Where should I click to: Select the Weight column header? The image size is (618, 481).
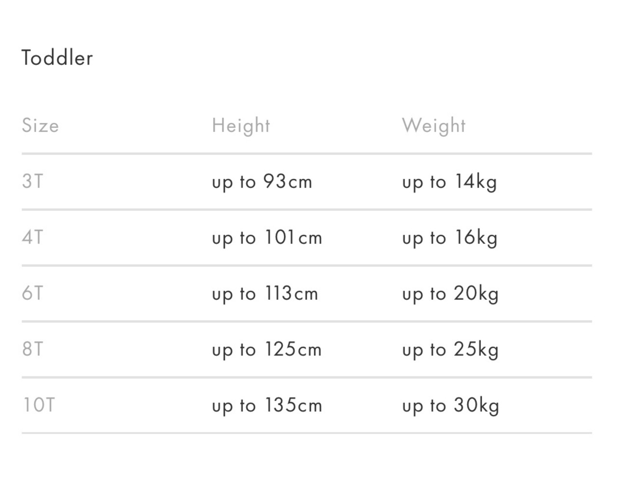pyautogui.click(x=434, y=126)
